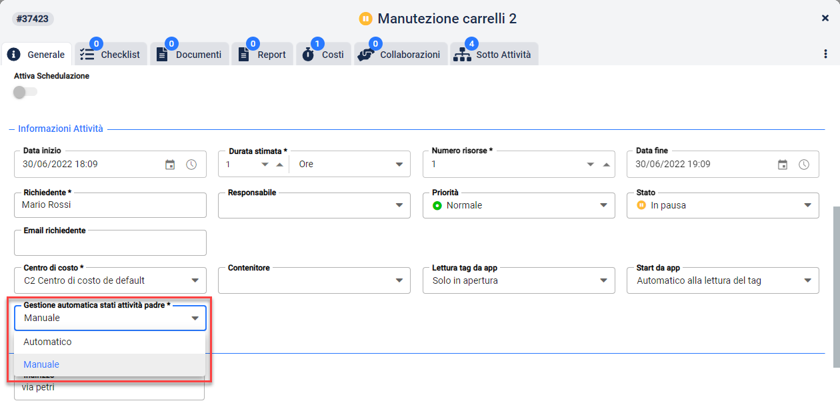The height and width of the screenshot is (413, 840).
Task: Switch to the Documenti tab
Action: pyautogui.click(x=189, y=54)
